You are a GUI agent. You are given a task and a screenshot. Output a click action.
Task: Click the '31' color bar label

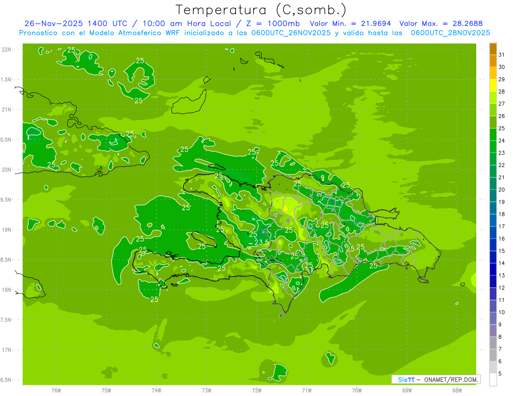[x=501, y=55]
